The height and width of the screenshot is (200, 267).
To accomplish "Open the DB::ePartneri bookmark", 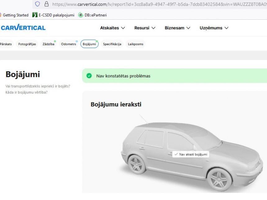I will tap(93, 15).
